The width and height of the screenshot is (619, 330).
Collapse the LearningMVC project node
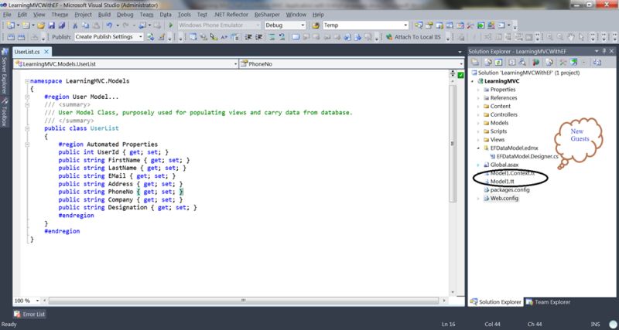point(472,81)
